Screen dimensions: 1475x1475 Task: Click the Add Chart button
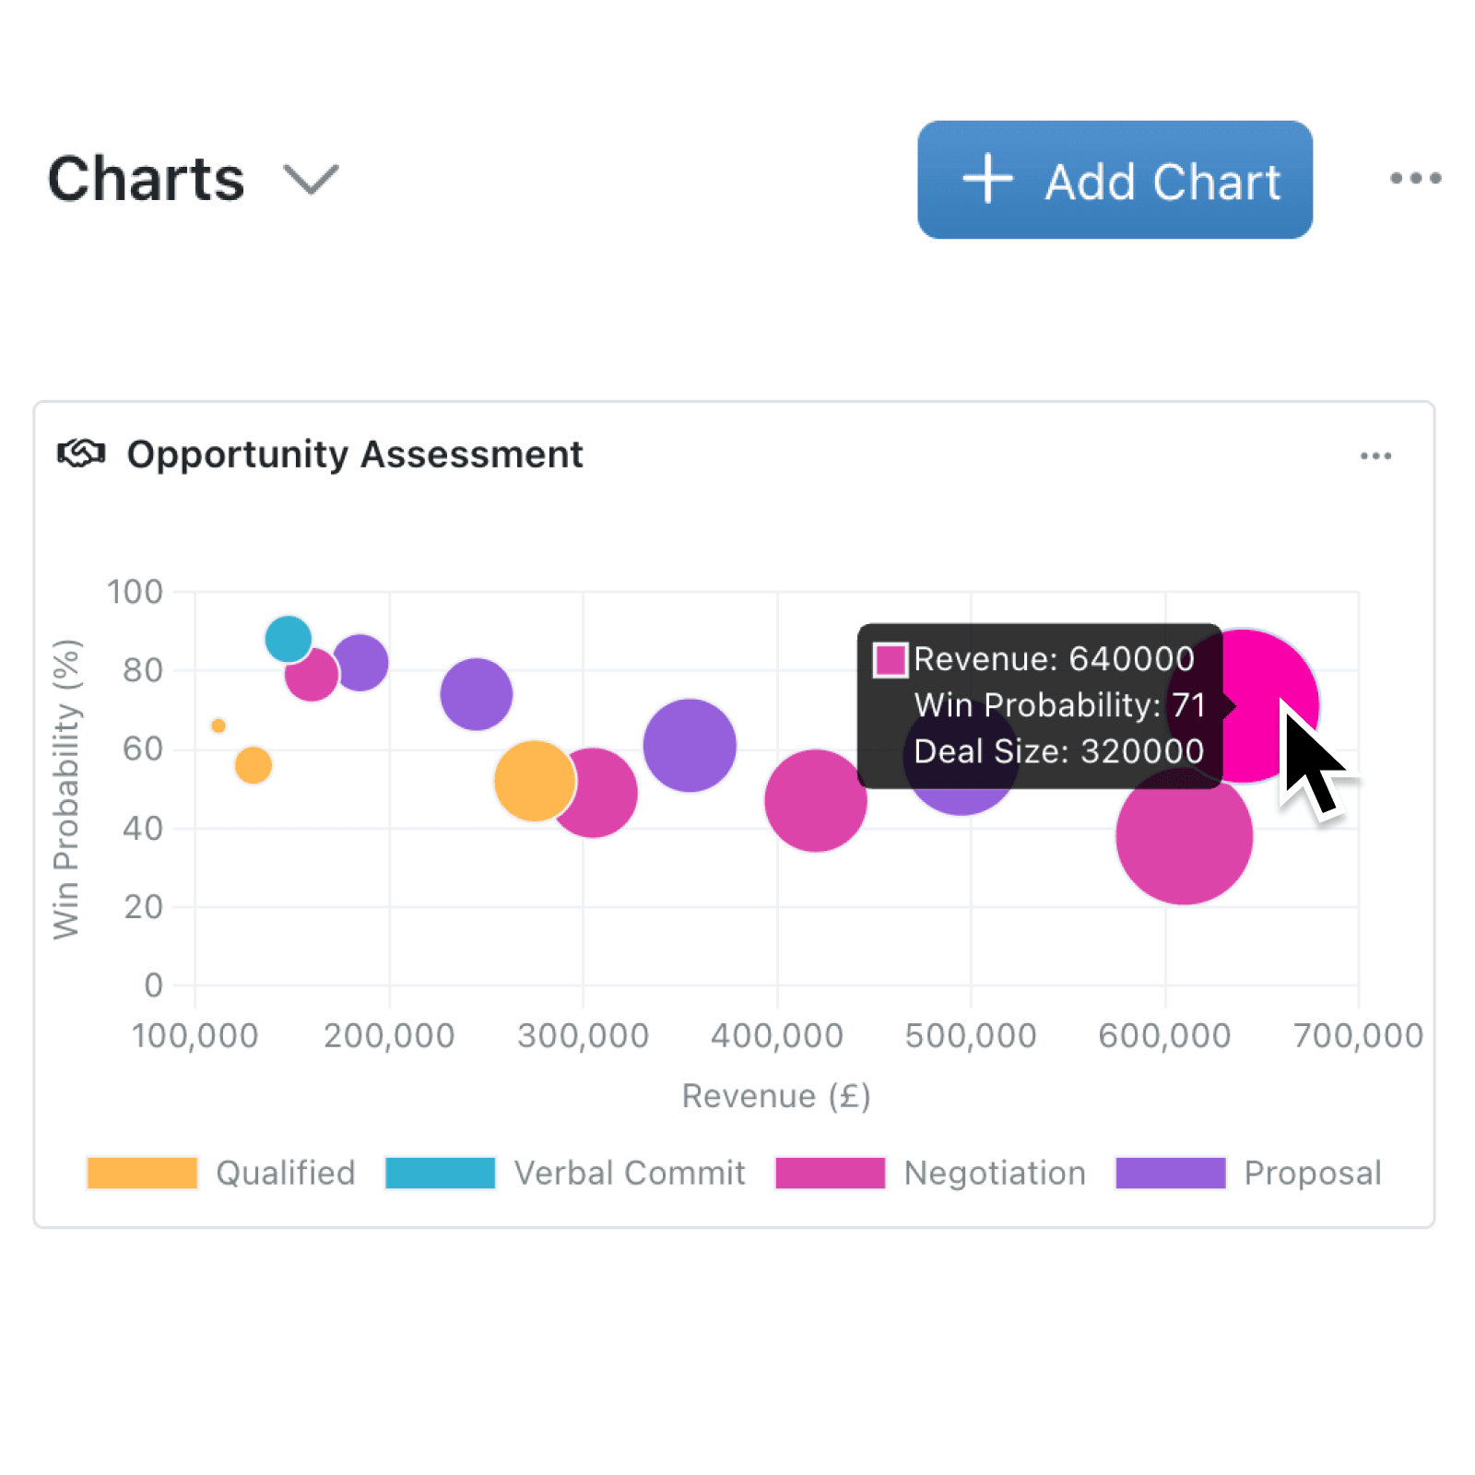1114,181
